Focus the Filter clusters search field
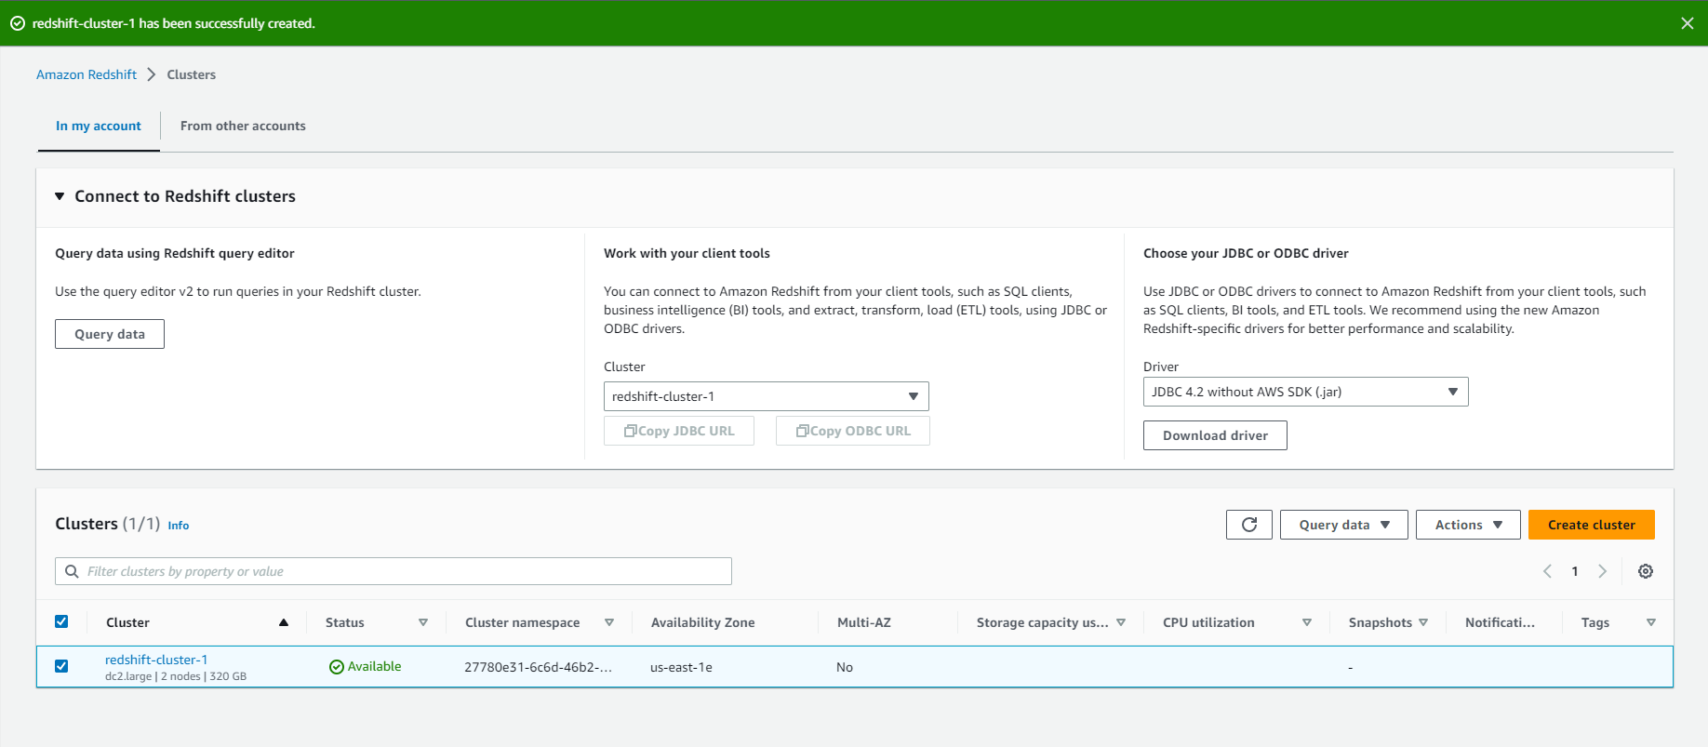 coord(394,571)
